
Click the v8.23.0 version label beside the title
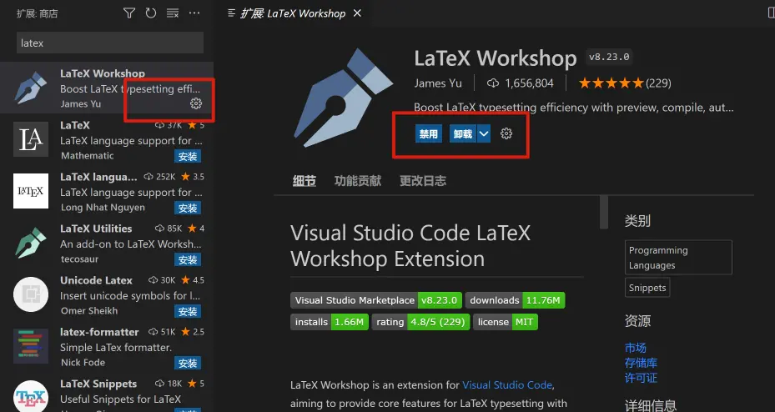coord(609,57)
